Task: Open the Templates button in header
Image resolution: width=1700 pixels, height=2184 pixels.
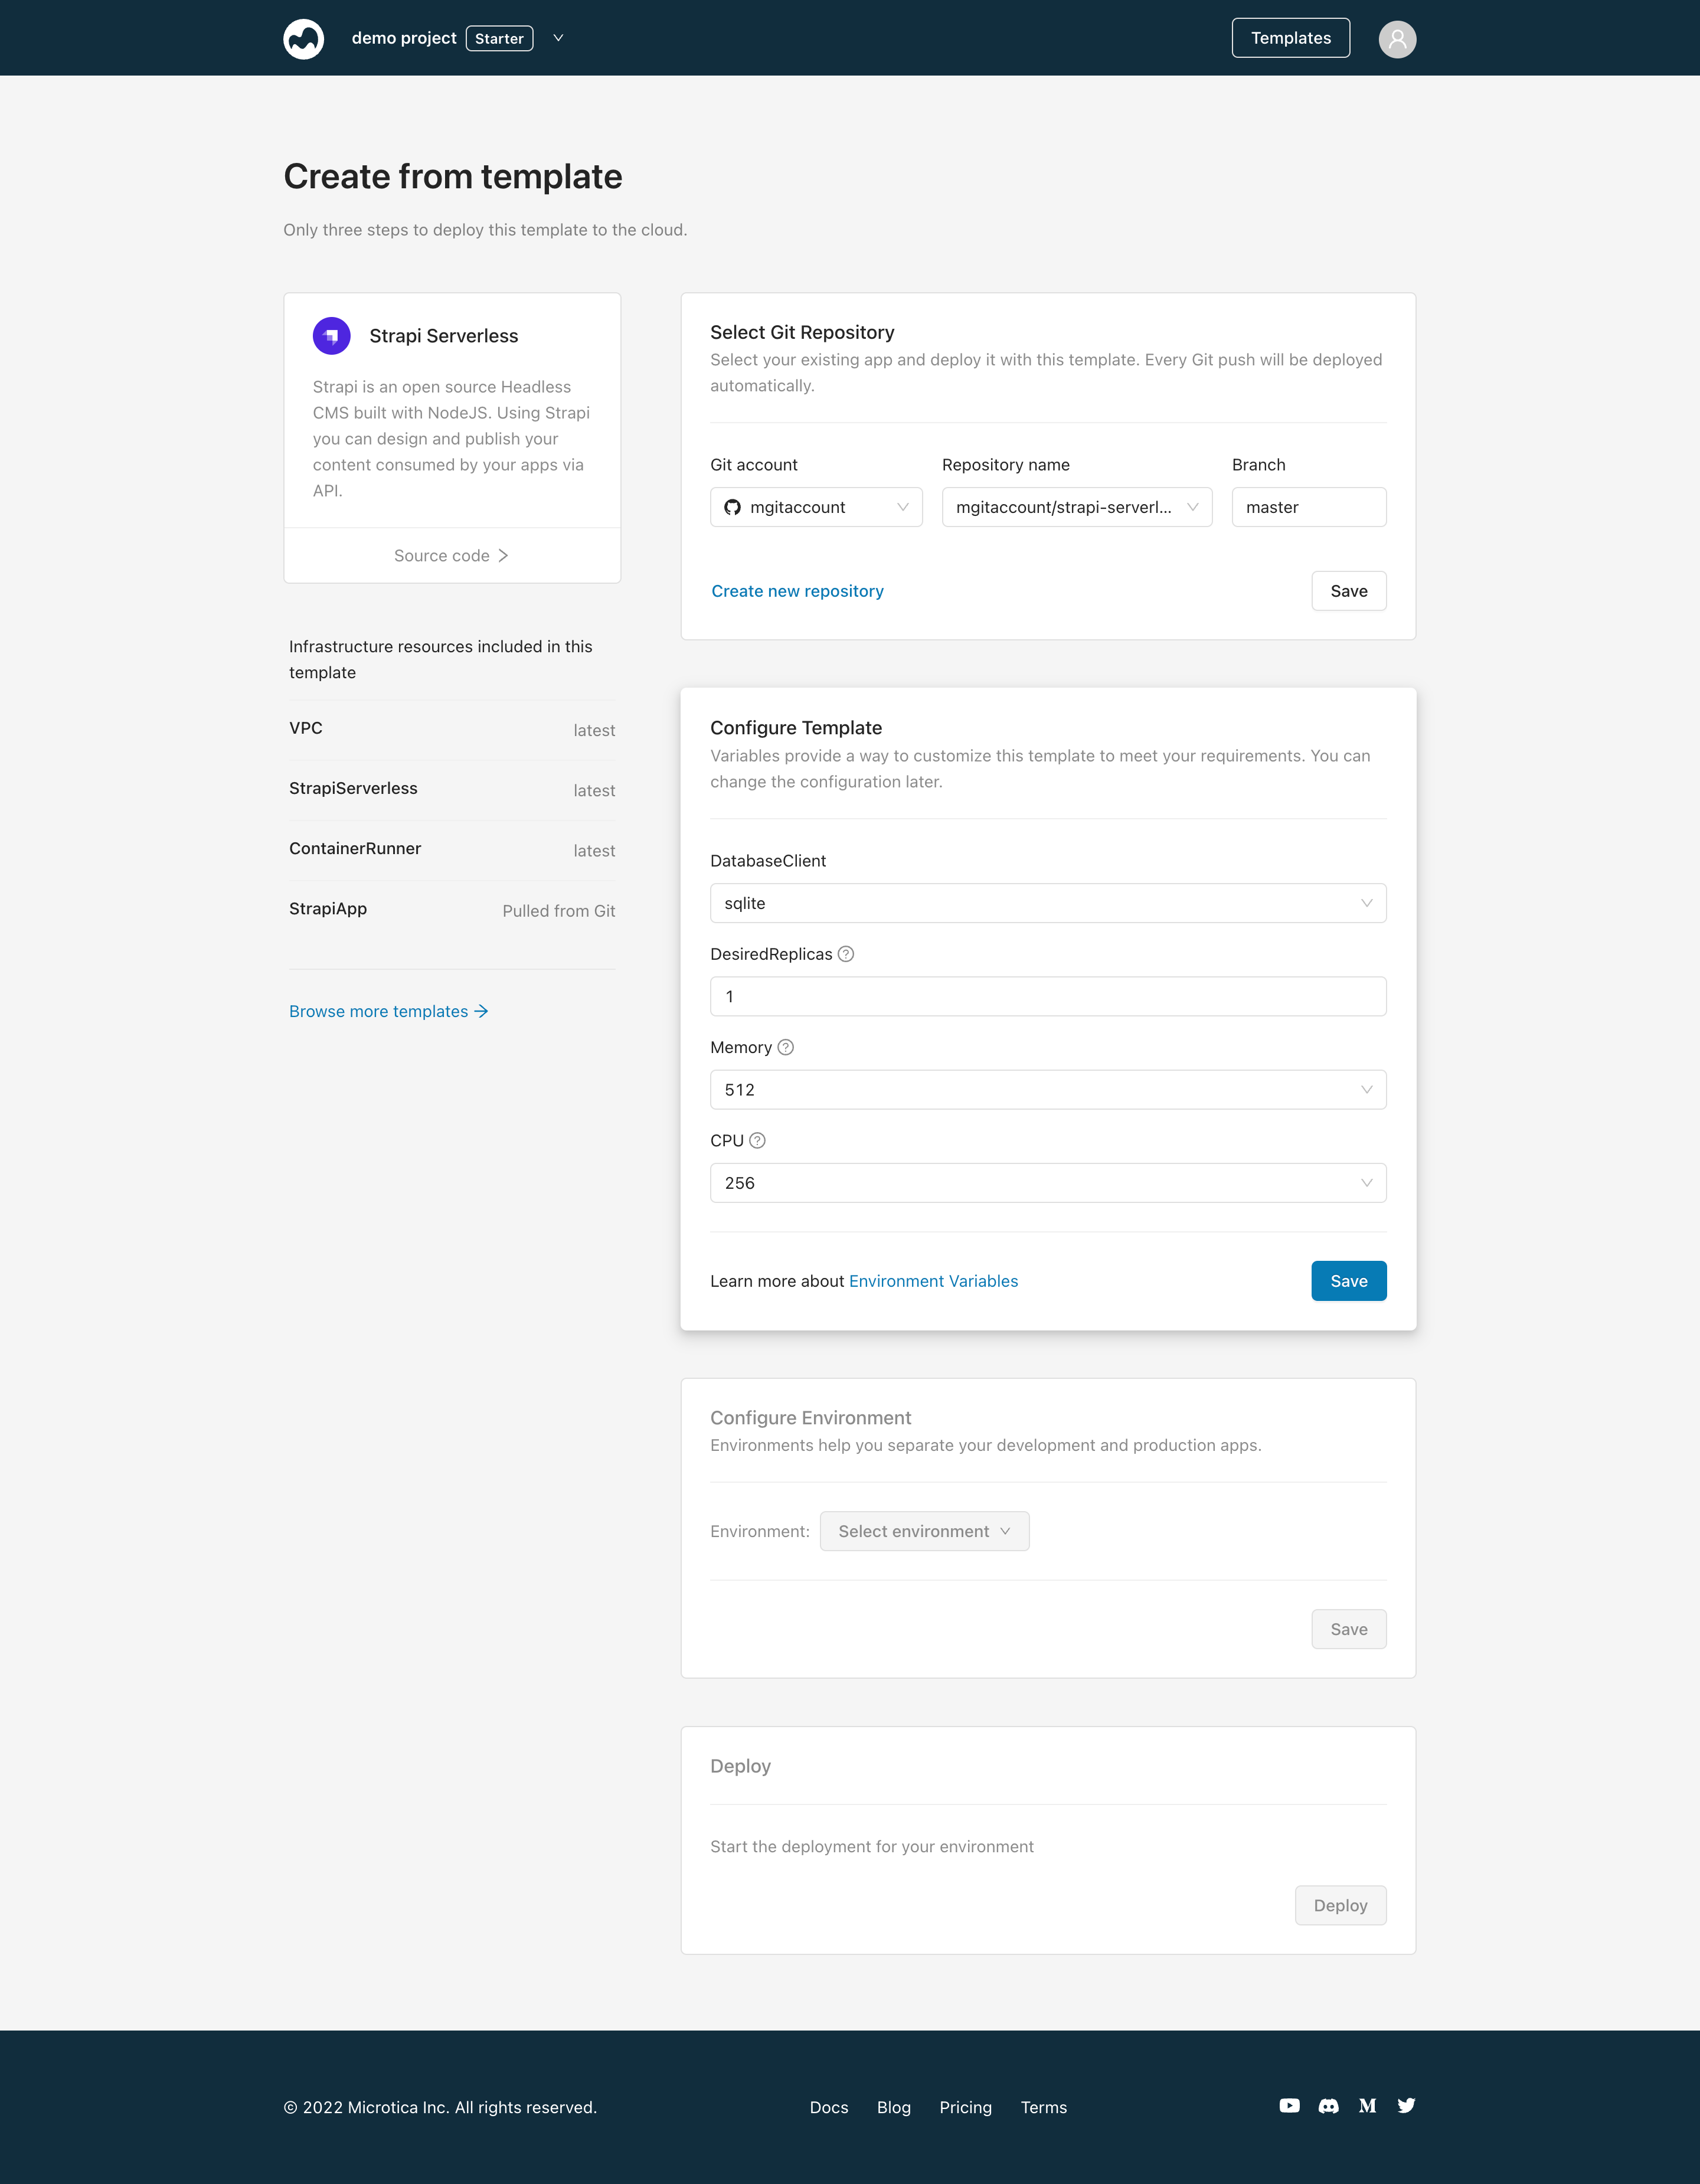Action: [x=1290, y=38]
